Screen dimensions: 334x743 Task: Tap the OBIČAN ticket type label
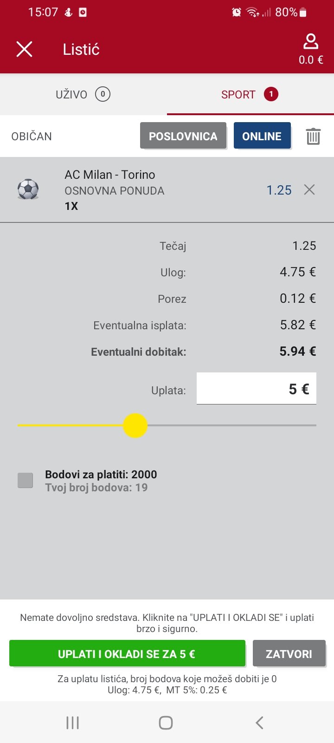pyautogui.click(x=32, y=137)
